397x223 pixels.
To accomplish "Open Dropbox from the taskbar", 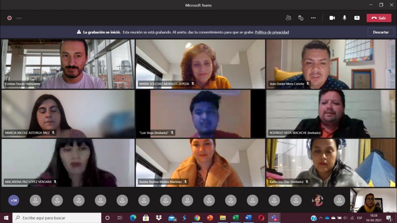I will pyautogui.click(x=159, y=218).
